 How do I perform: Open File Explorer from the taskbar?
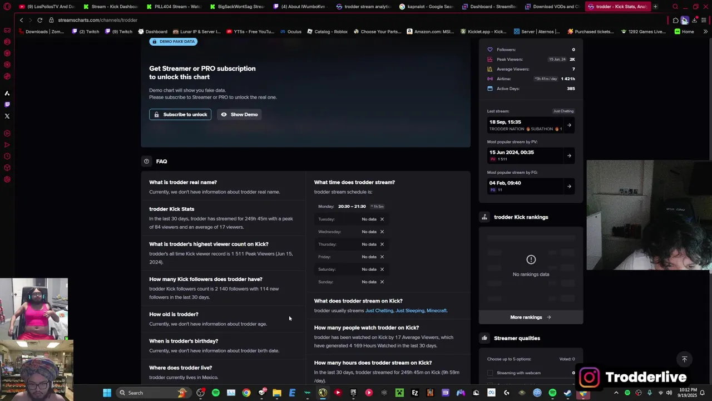(276, 393)
